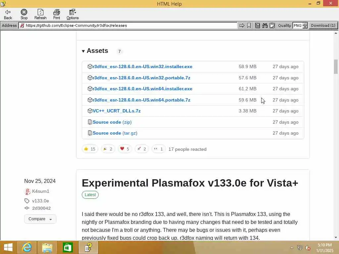Click package icon of win64.portable.7z

tap(90, 100)
